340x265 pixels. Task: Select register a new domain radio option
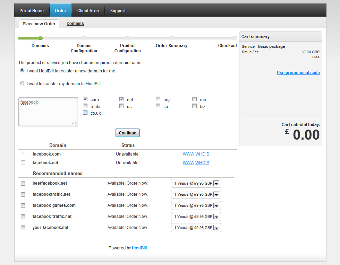(22, 70)
